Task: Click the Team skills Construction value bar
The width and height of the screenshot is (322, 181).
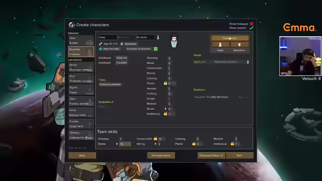Action: pyautogui.click(x=162, y=139)
